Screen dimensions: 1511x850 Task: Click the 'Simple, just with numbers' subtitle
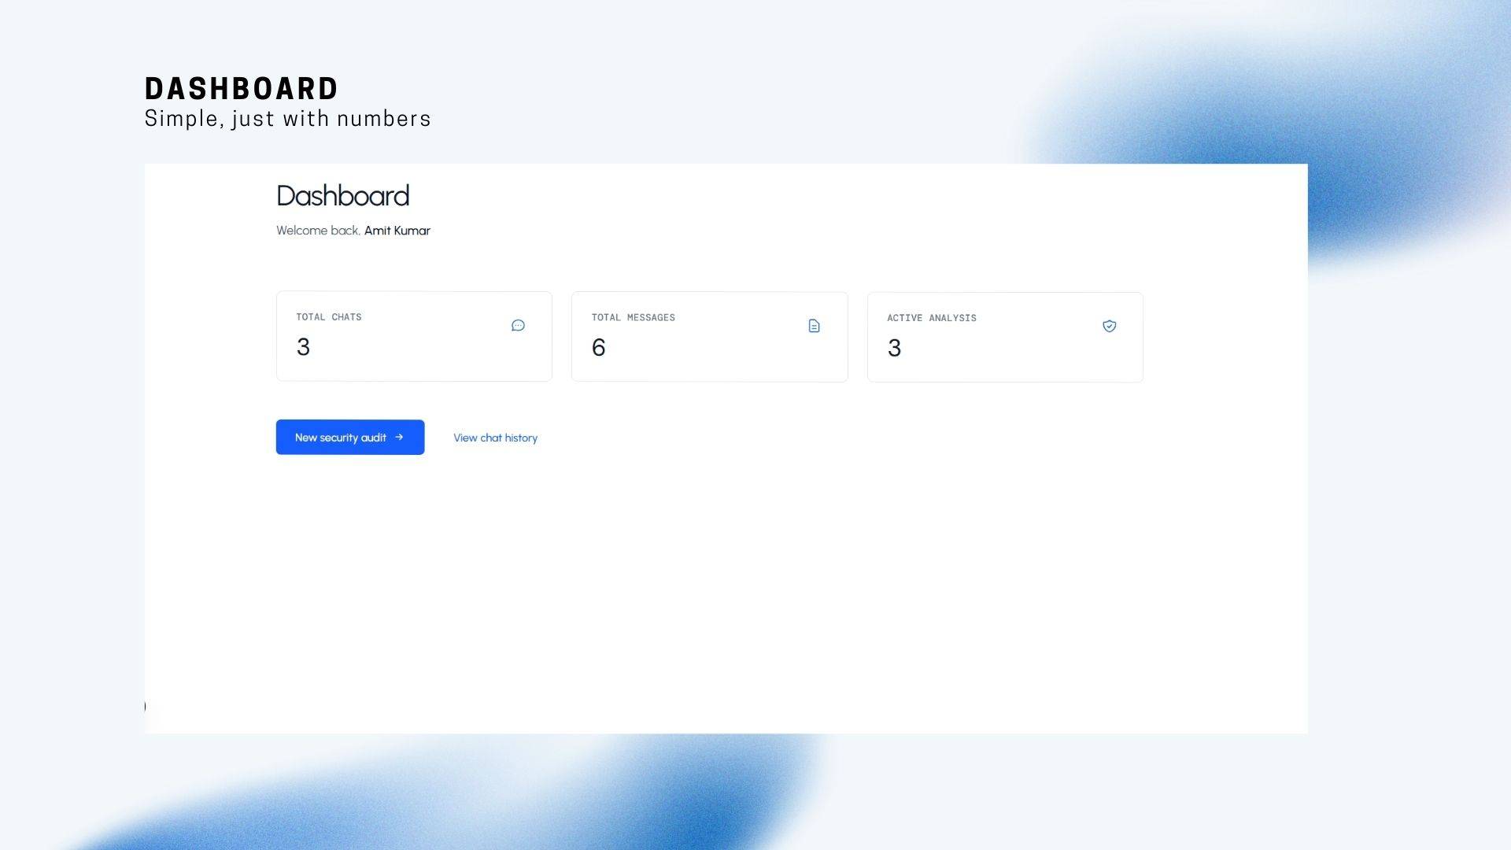tap(287, 119)
